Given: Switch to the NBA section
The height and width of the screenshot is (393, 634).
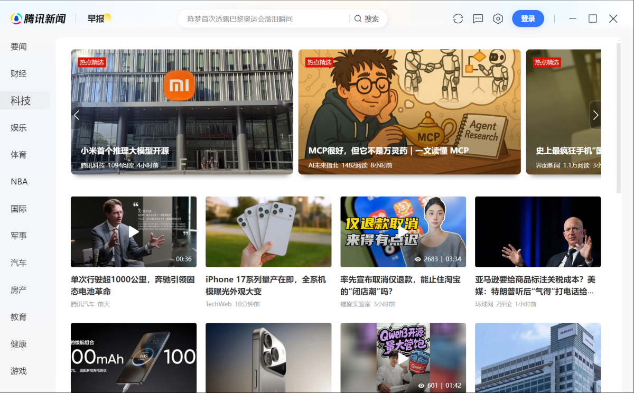Looking at the screenshot, I should pos(19,182).
